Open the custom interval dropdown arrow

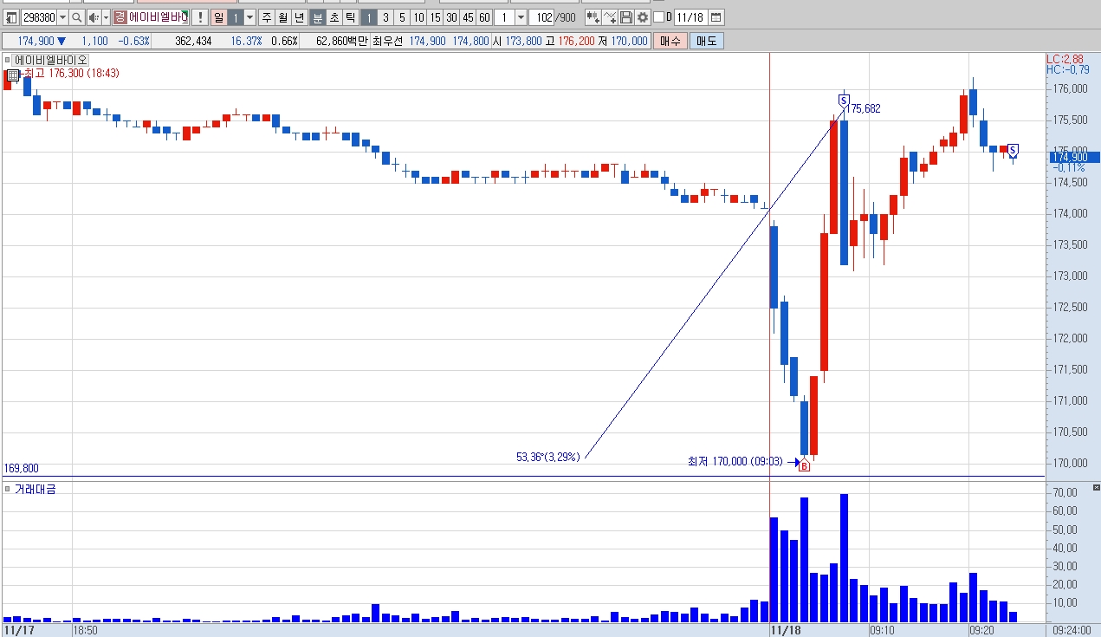pyautogui.click(x=521, y=17)
